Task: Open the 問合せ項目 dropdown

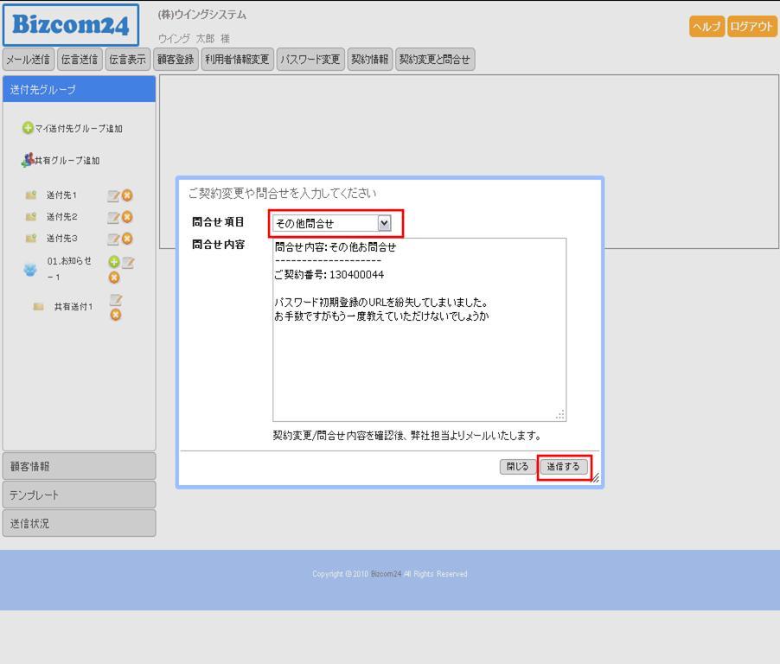Action: [384, 223]
